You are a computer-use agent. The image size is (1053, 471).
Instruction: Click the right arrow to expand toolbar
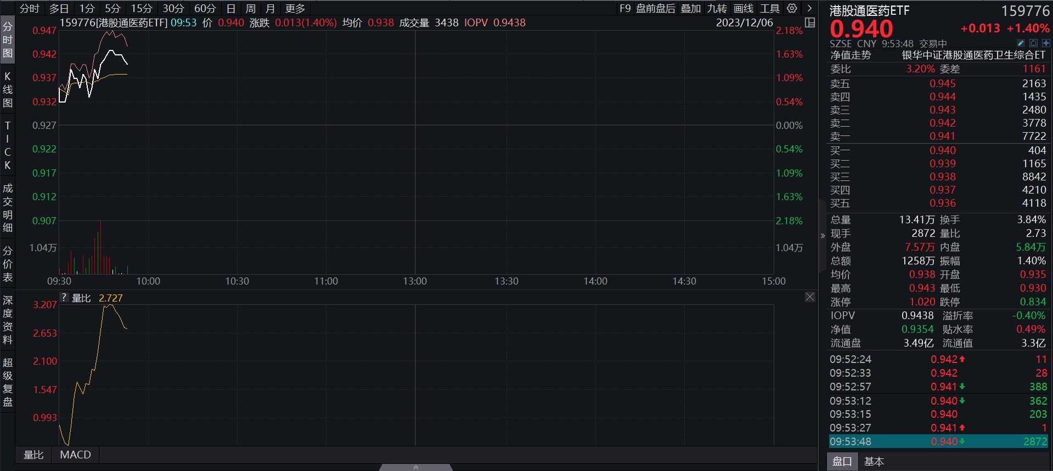point(809,8)
